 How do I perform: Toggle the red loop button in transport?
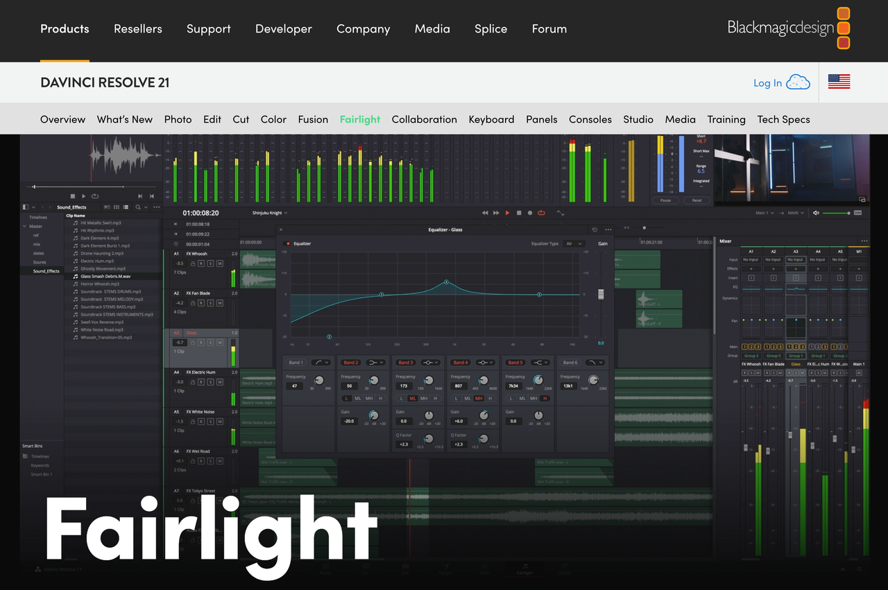pyautogui.click(x=541, y=213)
